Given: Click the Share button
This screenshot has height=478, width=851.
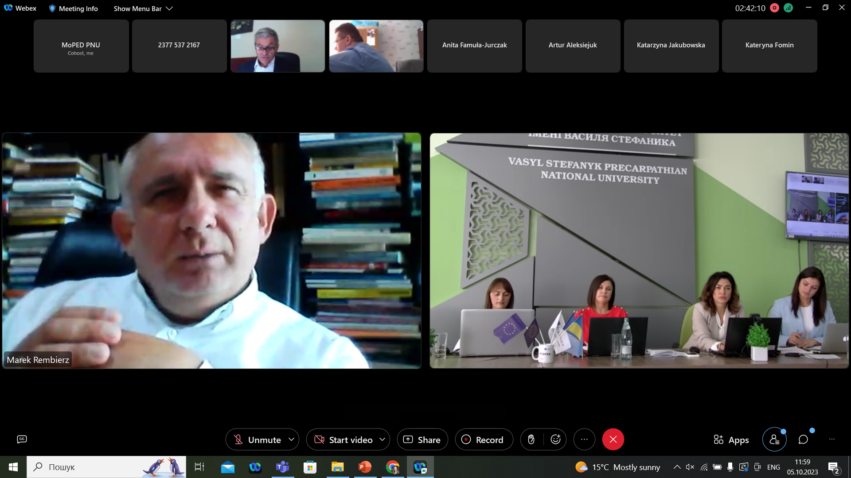Looking at the screenshot, I should [422, 439].
